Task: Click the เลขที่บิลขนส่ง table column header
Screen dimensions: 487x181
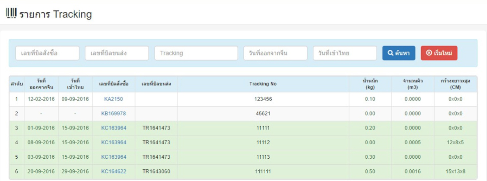Action: (156, 84)
